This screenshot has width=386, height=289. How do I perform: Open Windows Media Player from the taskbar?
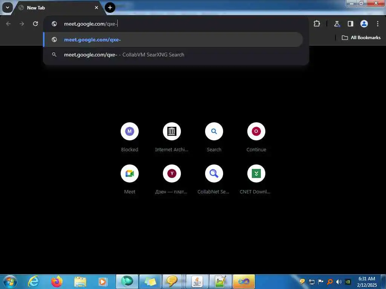103,281
